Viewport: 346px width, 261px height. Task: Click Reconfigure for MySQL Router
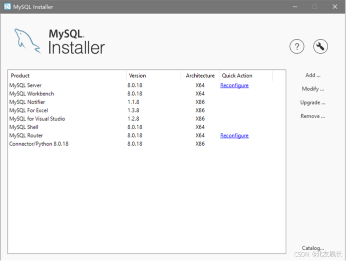click(x=234, y=135)
